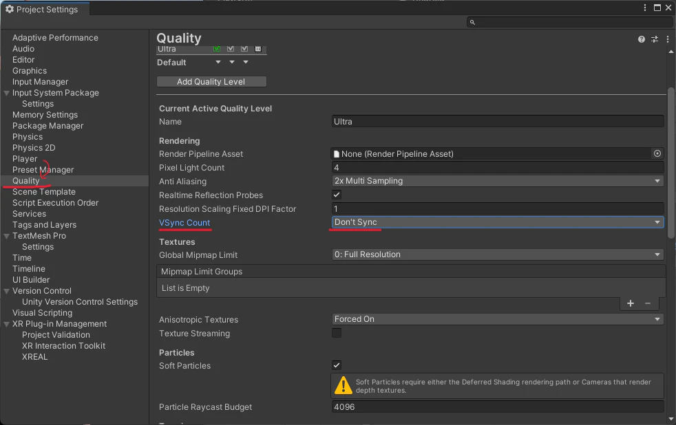Click the search magnifier icon
The height and width of the screenshot is (425, 676).
tap(472, 23)
